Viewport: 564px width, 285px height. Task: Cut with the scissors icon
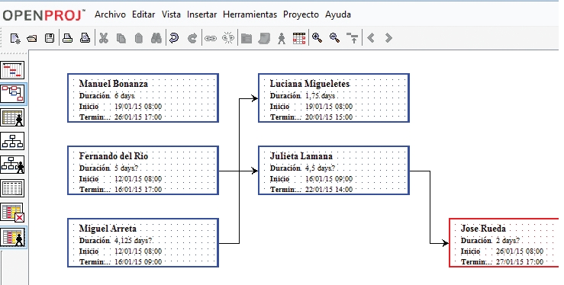pyautogui.click(x=104, y=38)
